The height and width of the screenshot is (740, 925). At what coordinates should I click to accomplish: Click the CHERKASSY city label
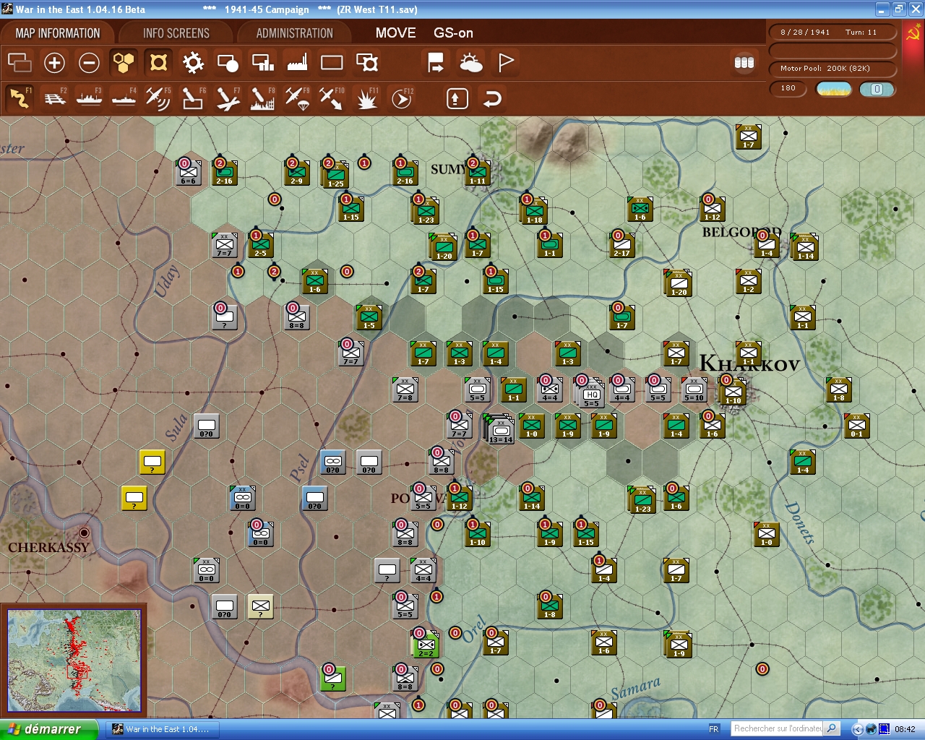[x=48, y=548]
